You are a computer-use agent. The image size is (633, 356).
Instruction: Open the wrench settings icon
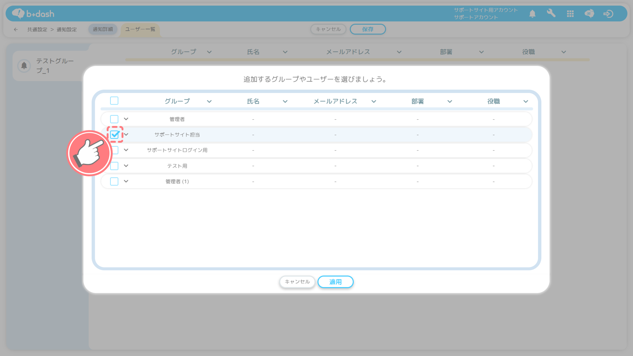[x=551, y=13]
